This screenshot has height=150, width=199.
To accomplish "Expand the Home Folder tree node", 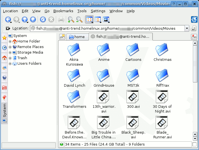I will (10, 41).
